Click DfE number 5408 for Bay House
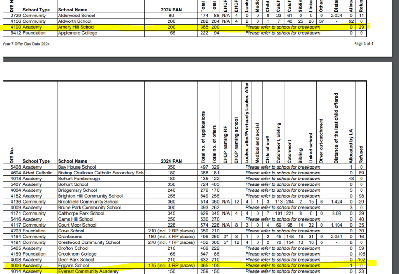This screenshot has height=274, width=399. [16, 167]
